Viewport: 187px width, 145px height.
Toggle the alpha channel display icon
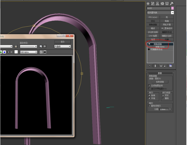tap(8, 52)
